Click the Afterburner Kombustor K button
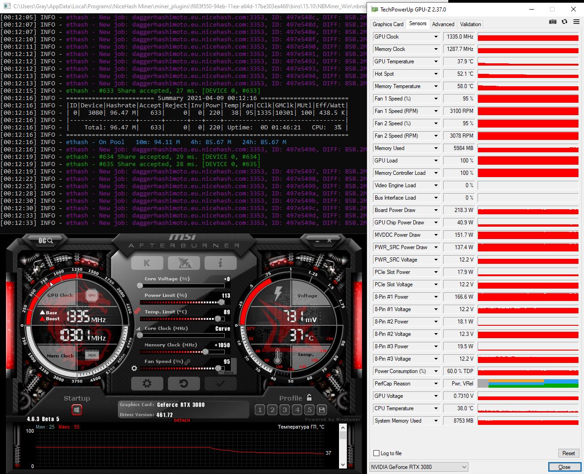The height and width of the screenshot is (474, 584). click(x=147, y=263)
